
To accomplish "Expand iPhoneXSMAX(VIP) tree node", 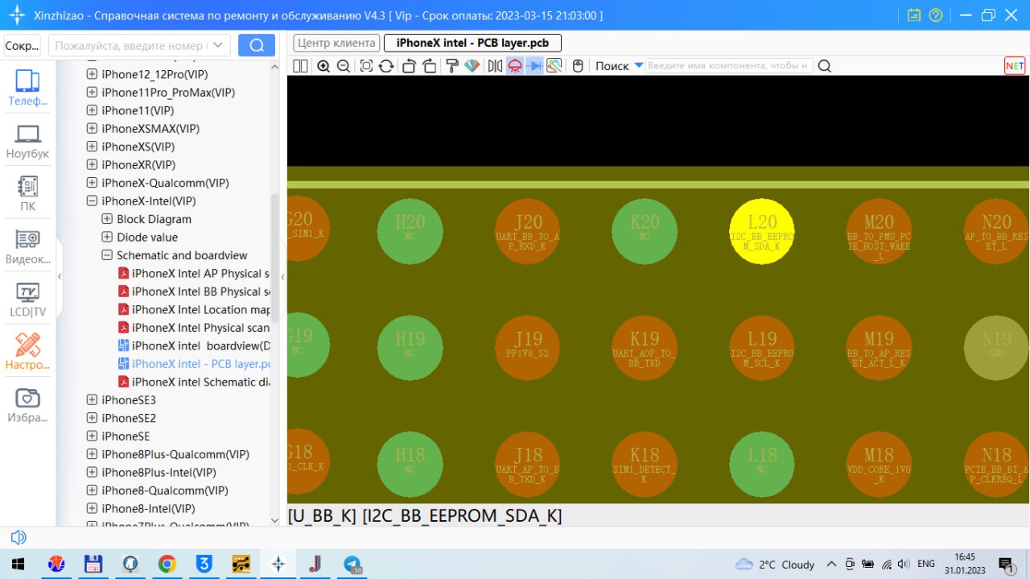I will pos(92,129).
